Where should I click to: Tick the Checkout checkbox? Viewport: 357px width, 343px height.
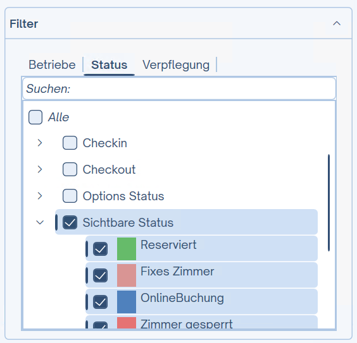click(x=70, y=169)
